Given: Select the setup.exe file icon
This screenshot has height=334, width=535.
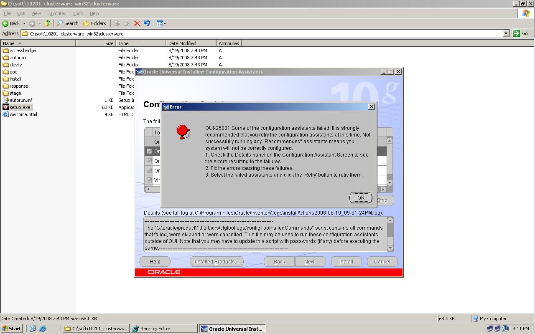Looking at the screenshot, I should point(6,107).
